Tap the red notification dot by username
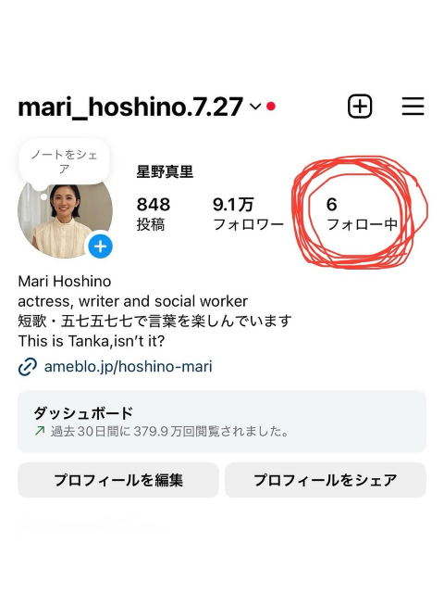Screen dimensions: 444x593 click(x=271, y=107)
